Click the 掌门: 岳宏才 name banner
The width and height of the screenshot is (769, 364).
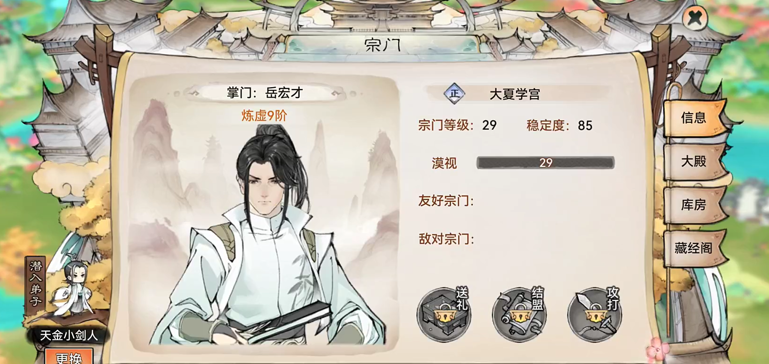click(x=265, y=93)
